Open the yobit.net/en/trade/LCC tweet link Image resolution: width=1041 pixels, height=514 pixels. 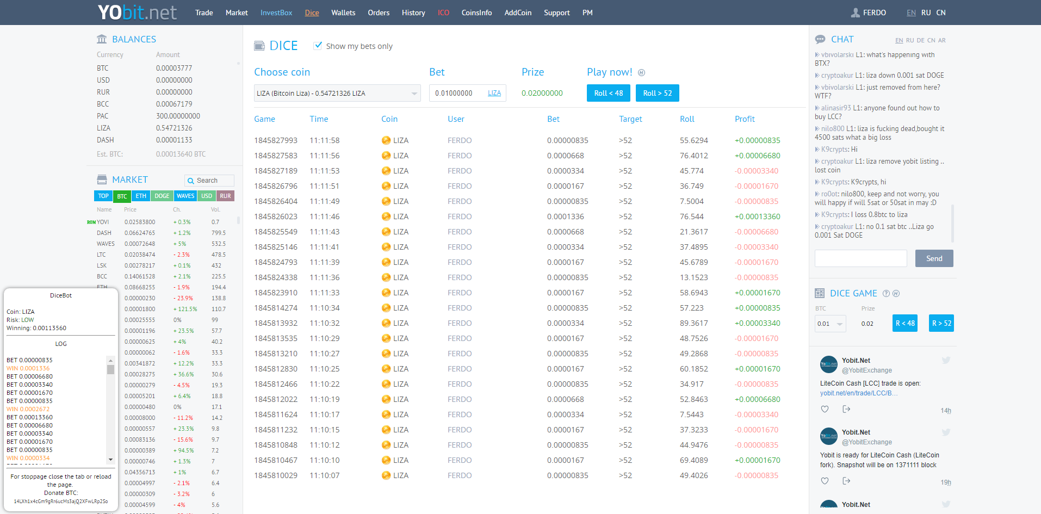(859, 393)
